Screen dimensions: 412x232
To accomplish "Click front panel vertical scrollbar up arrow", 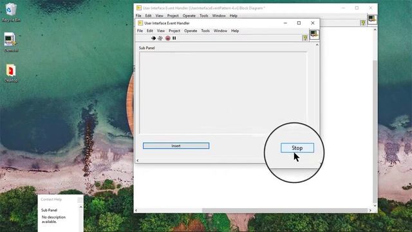I will tap(317, 45).
